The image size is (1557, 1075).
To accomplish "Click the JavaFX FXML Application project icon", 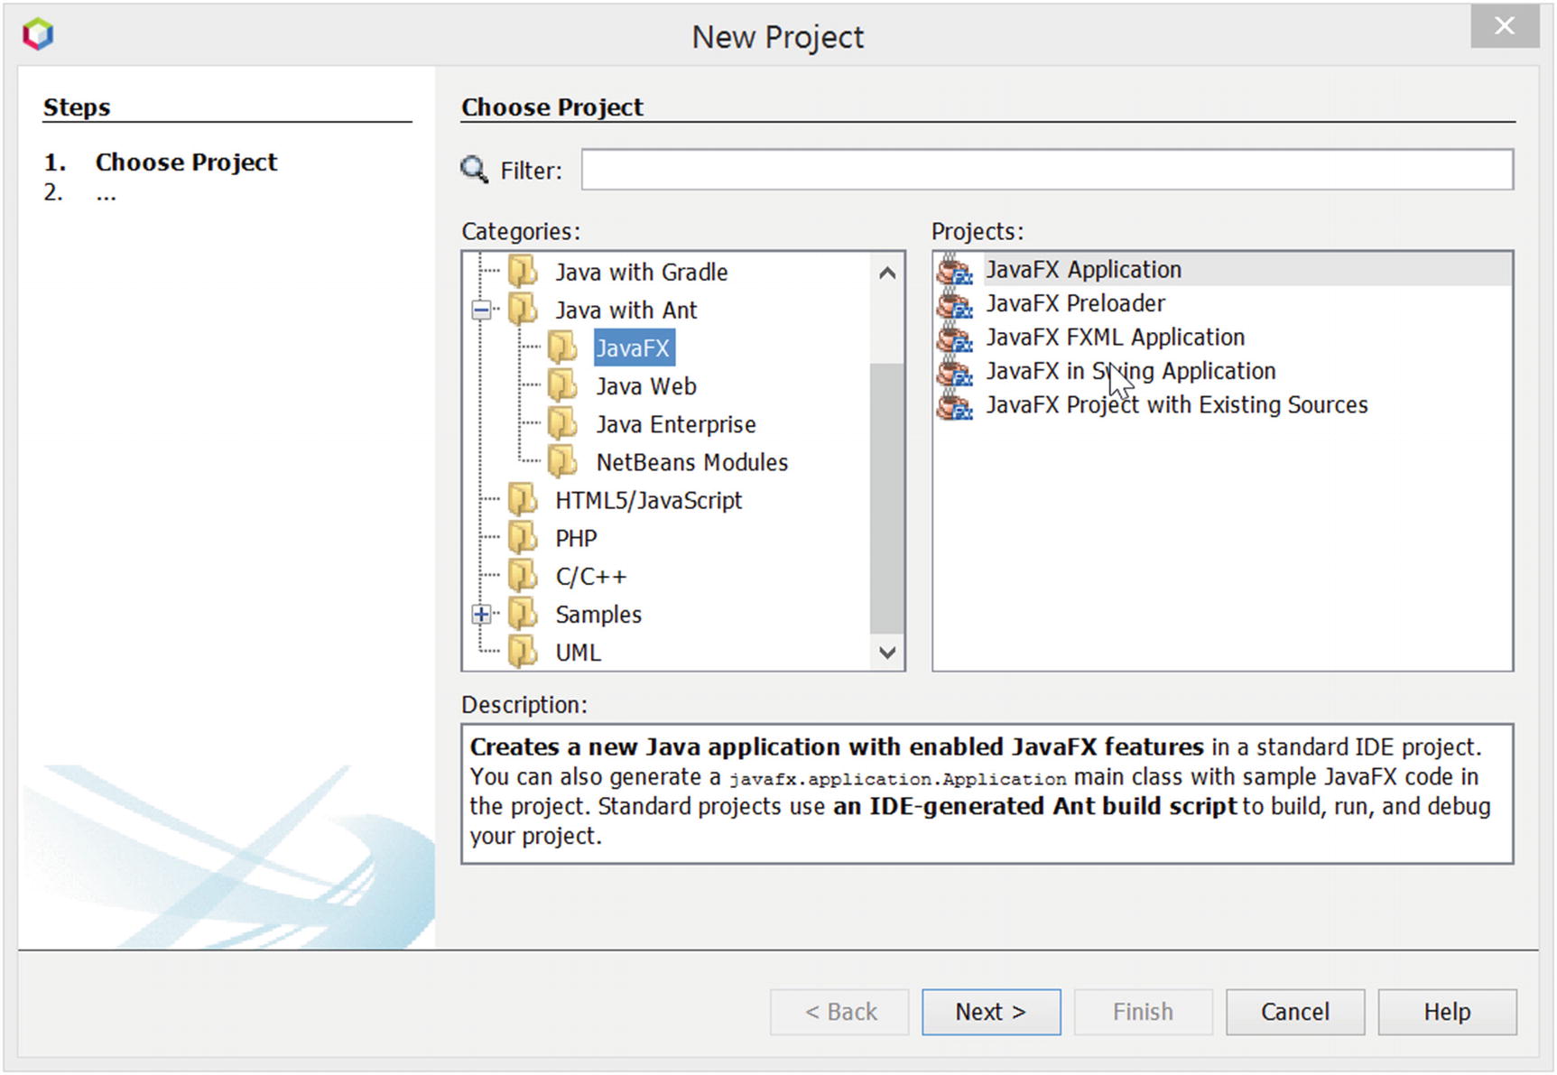I will pos(955,337).
